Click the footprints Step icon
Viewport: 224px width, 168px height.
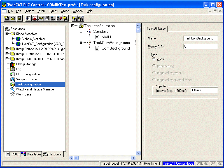pos(41,18)
